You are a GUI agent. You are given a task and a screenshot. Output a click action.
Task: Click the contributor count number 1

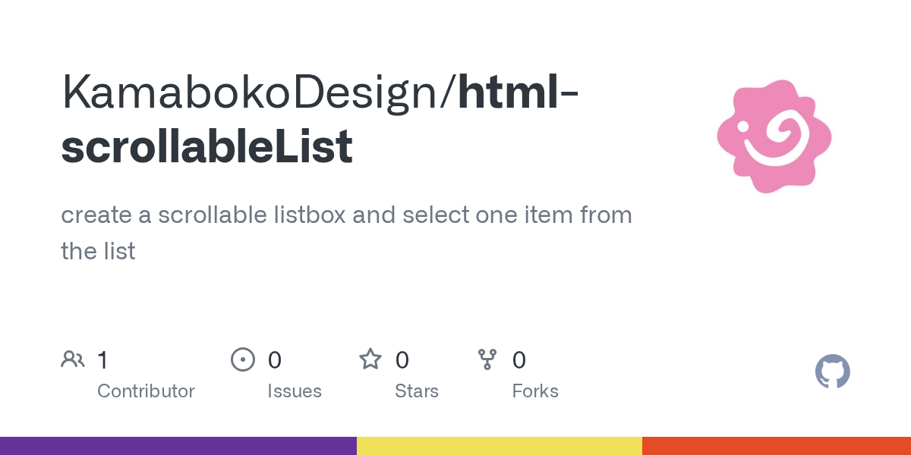(x=102, y=359)
